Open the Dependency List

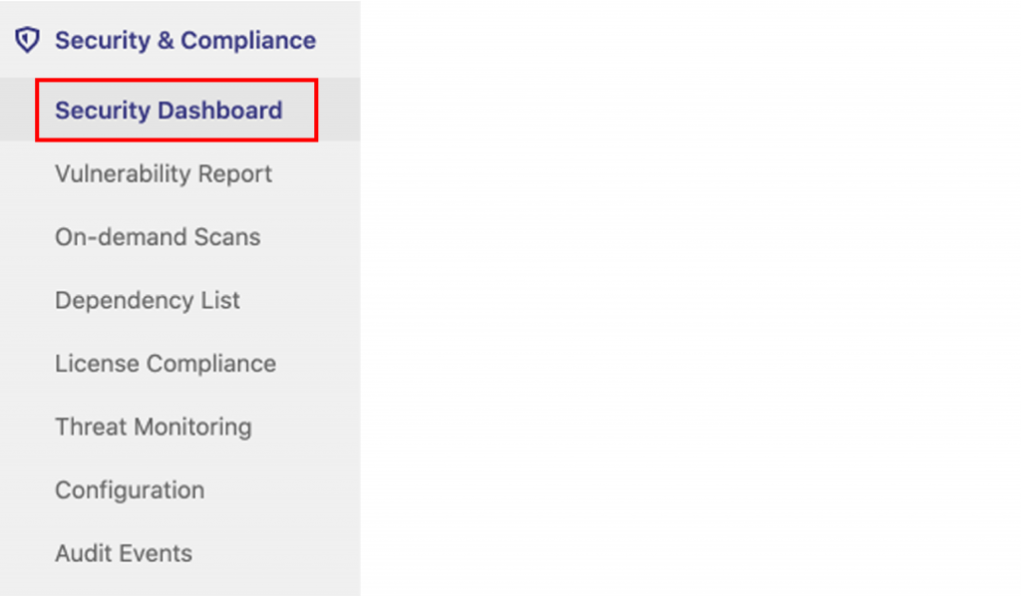pyautogui.click(x=148, y=300)
